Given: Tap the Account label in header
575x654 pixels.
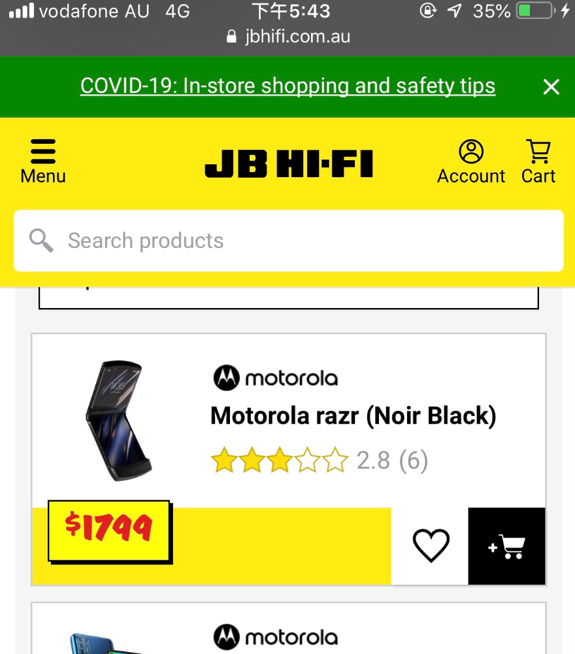Looking at the screenshot, I should point(471,176).
